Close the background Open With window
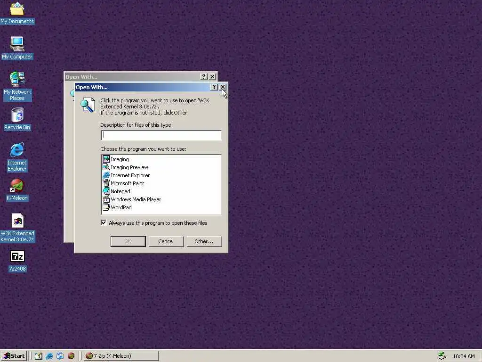 (212, 77)
